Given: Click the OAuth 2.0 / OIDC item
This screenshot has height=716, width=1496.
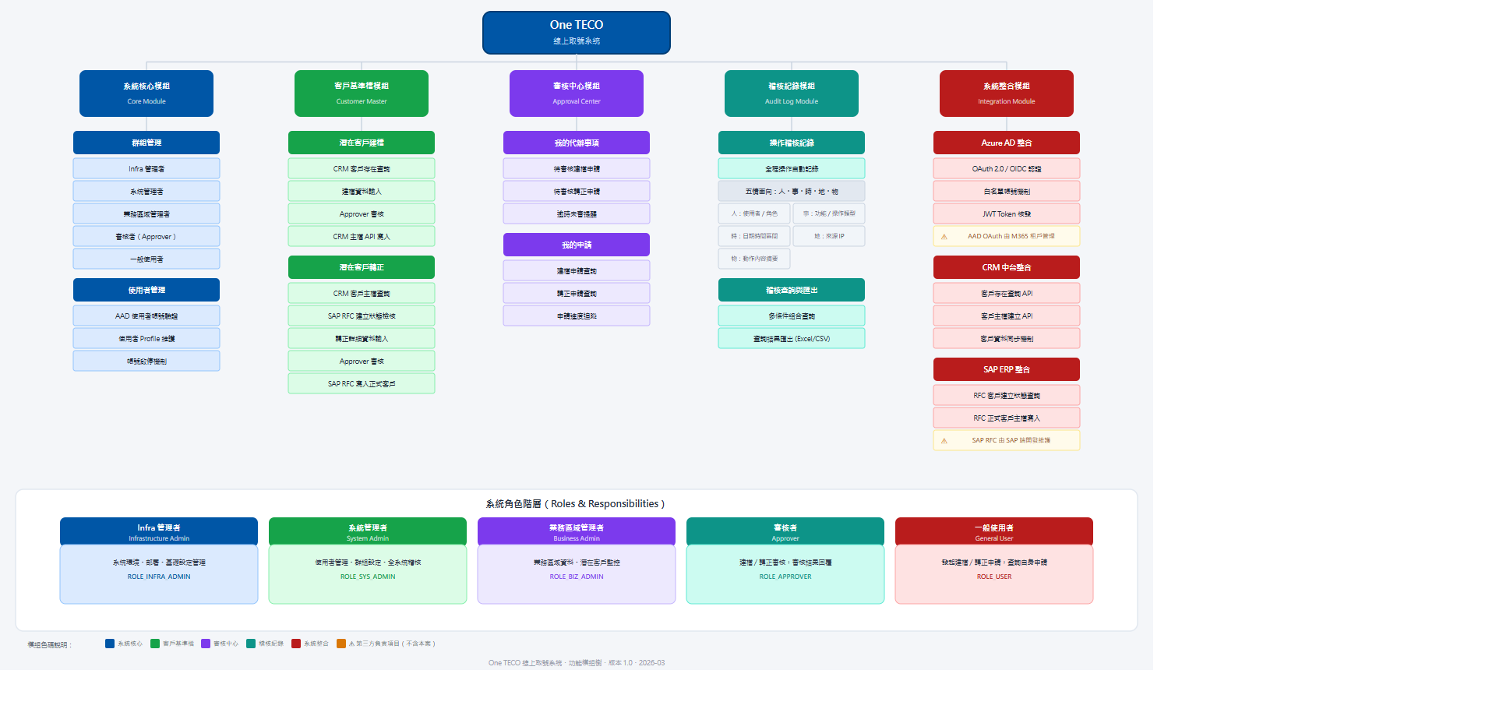Looking at the screenshot, I should coord(1007,168).
